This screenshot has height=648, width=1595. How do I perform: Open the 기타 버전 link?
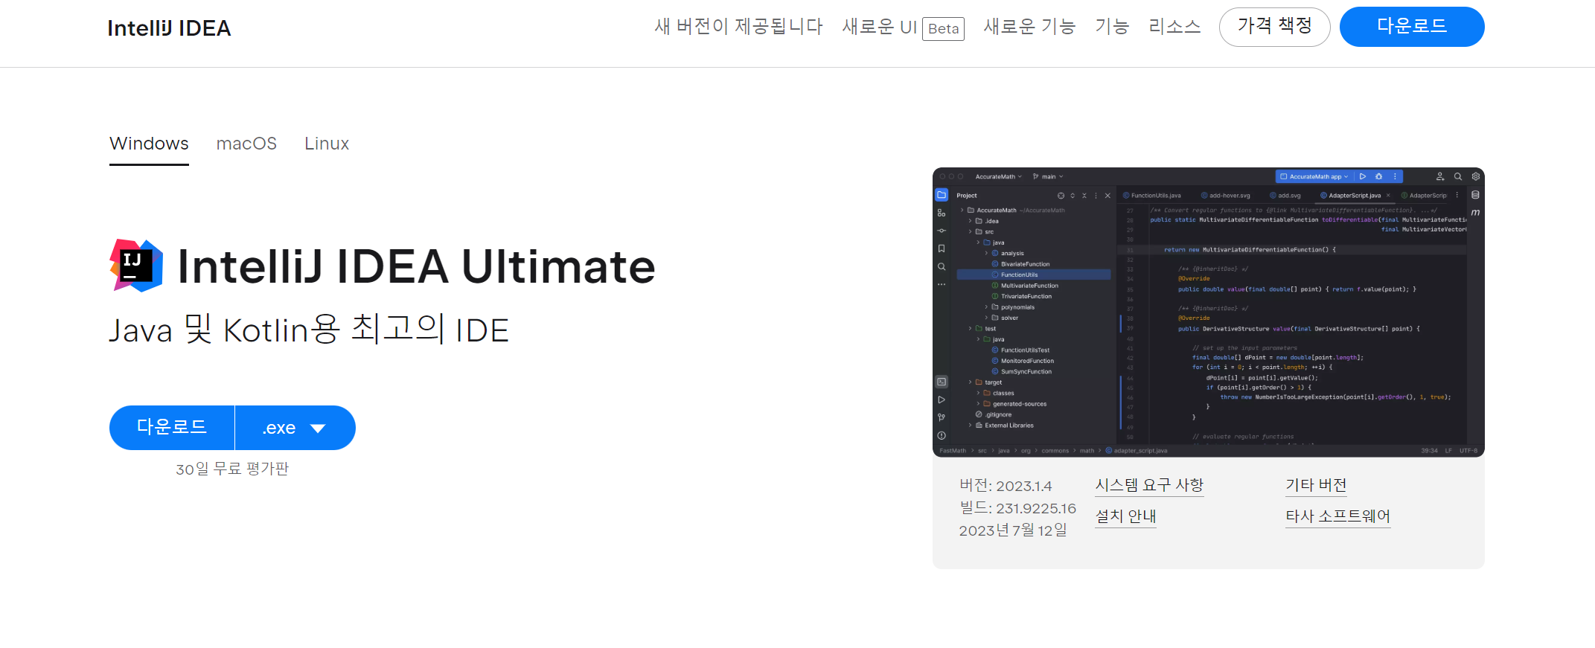pyautogui.click(x=1316, y=485)
